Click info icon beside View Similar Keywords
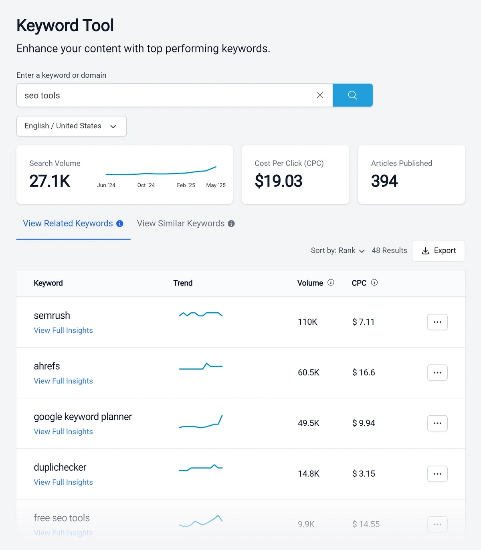This screenshot has height=550, width=481. pos(231,224)
